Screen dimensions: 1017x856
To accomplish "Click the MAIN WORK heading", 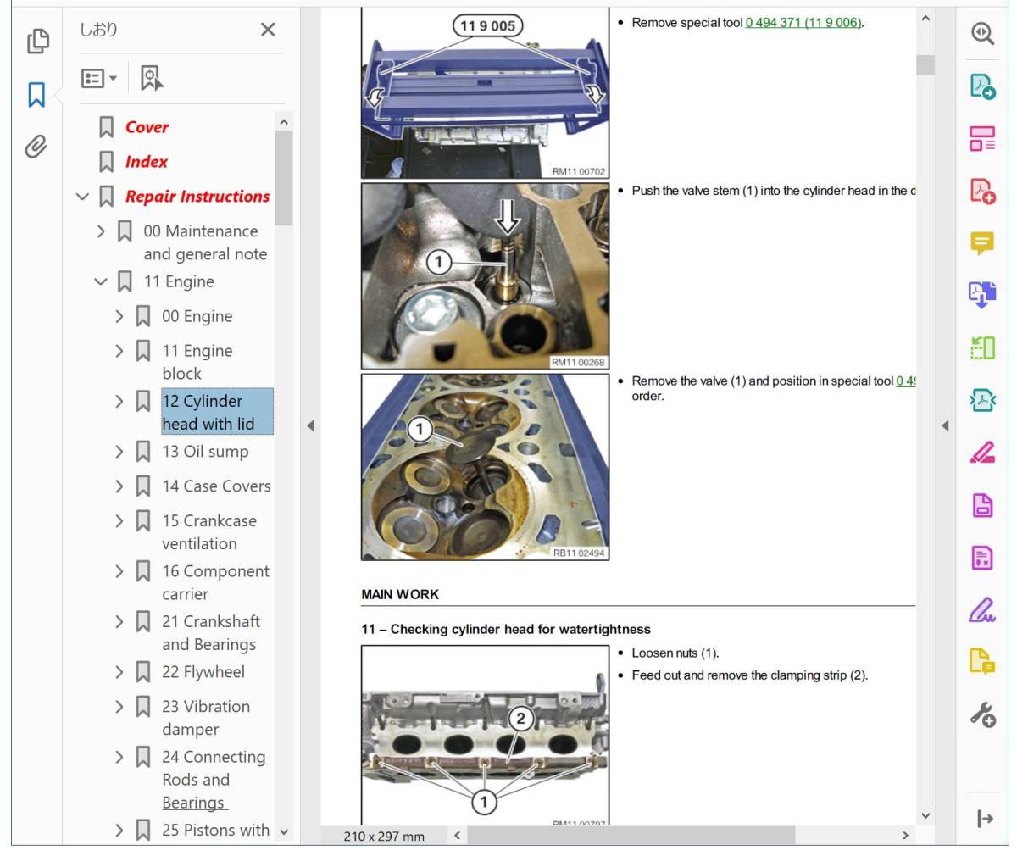I will [x=400, y=595].
